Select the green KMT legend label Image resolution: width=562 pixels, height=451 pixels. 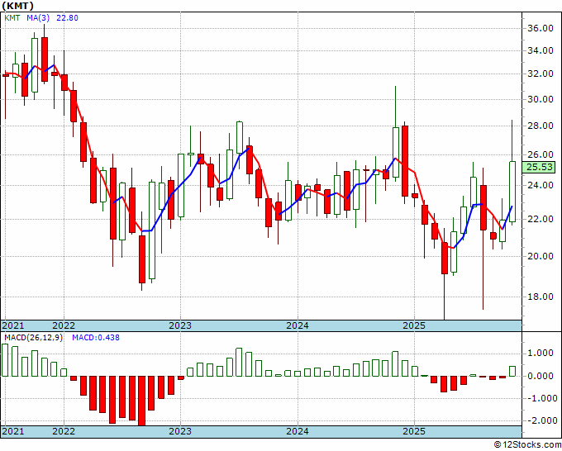12,18
